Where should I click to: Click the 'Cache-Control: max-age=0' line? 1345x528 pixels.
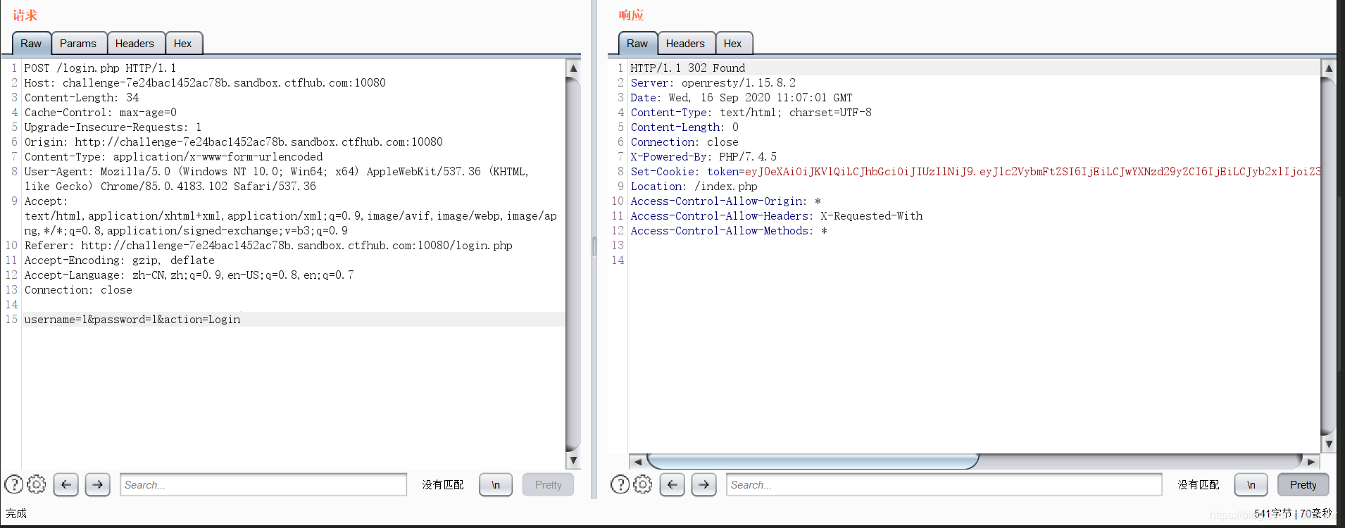tap(101, 113)
